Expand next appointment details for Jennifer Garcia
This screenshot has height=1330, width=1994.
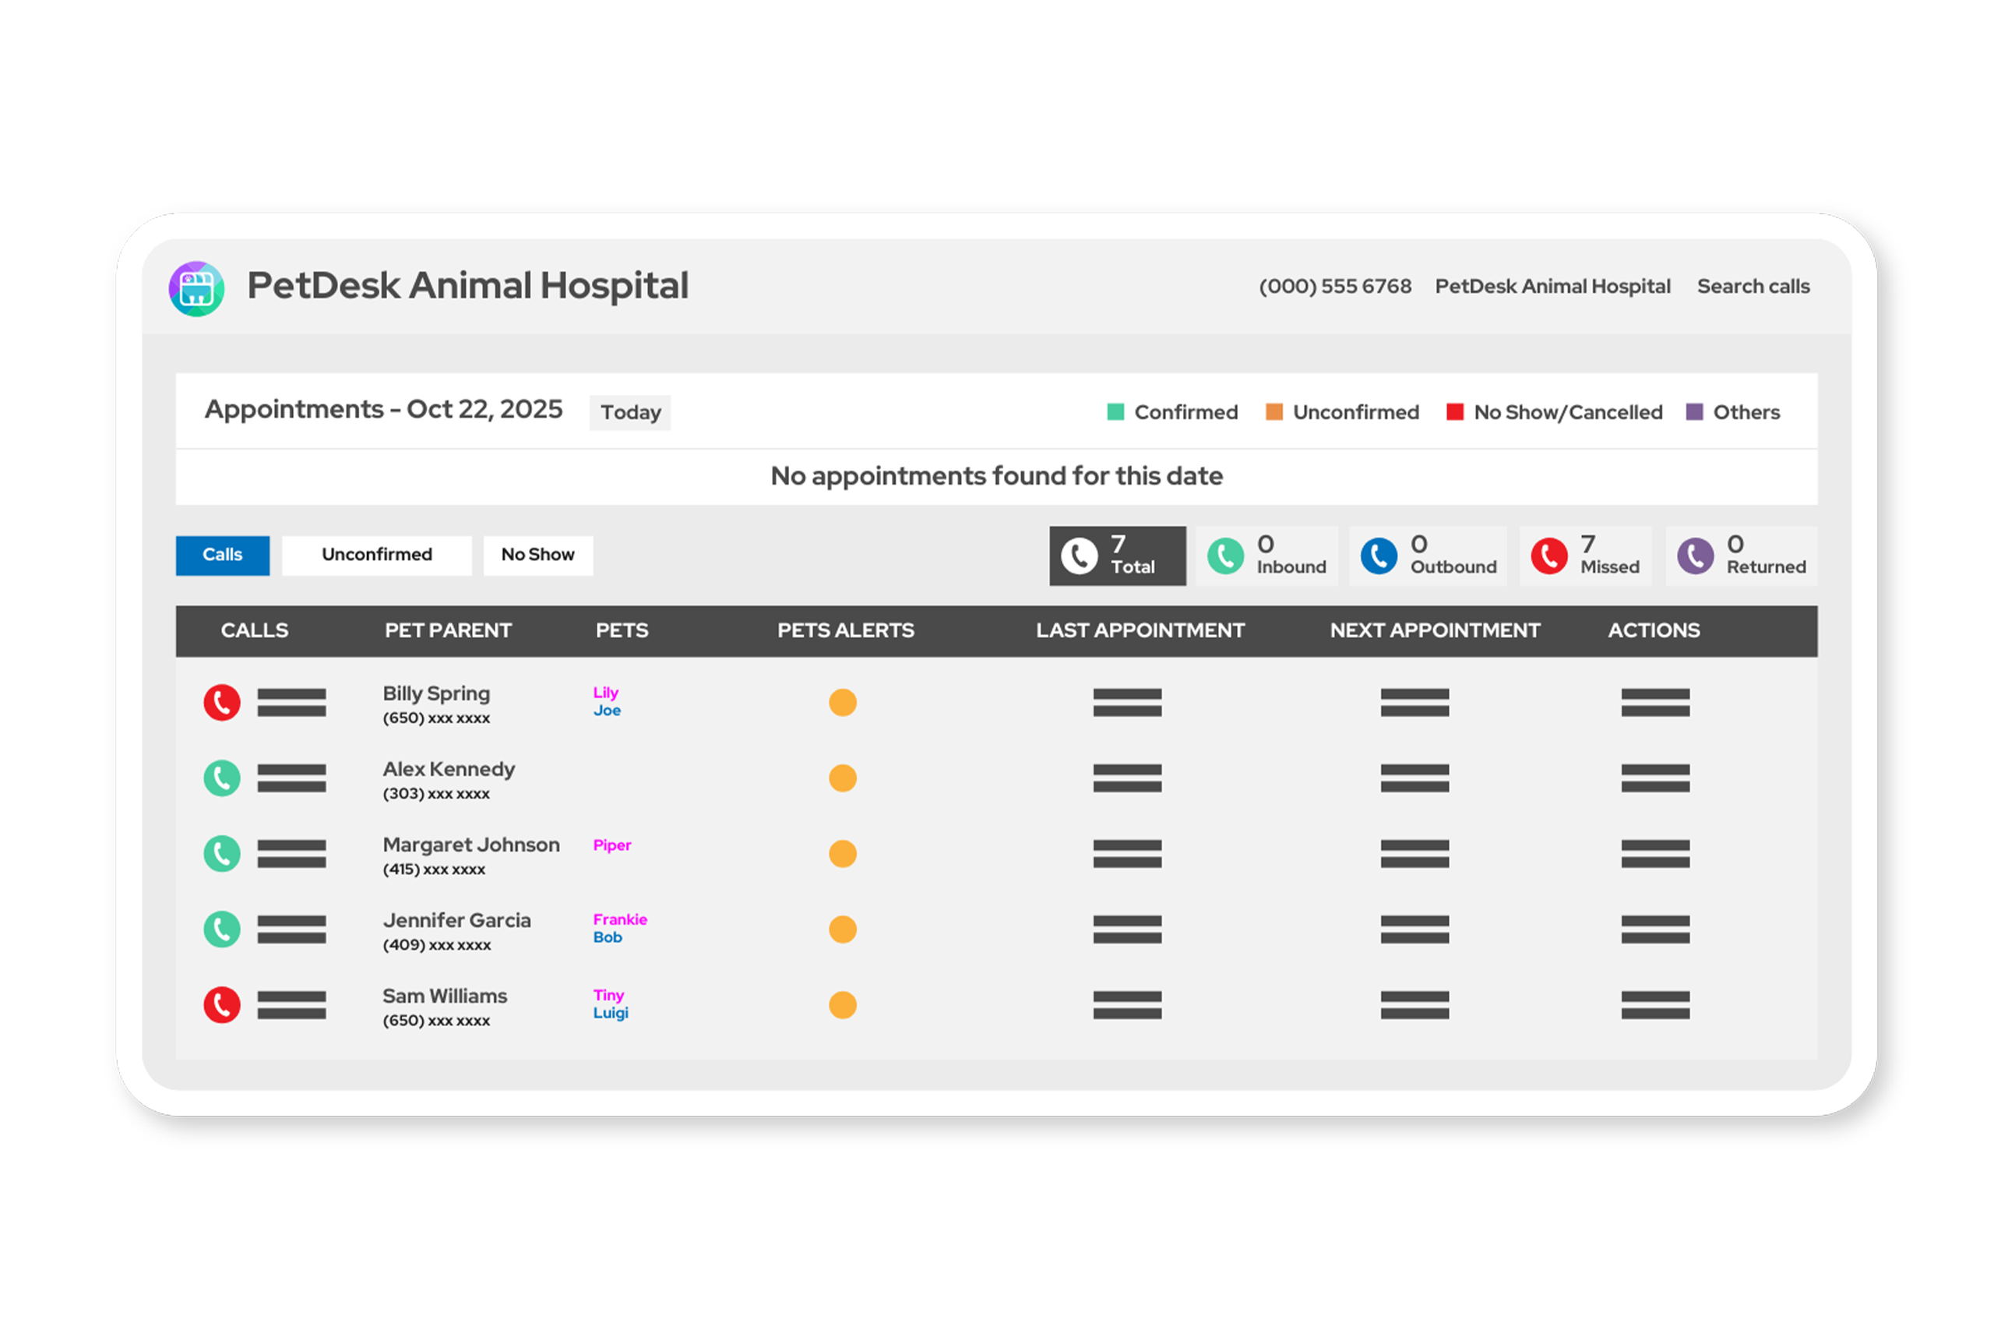(x=1414, y=930)
